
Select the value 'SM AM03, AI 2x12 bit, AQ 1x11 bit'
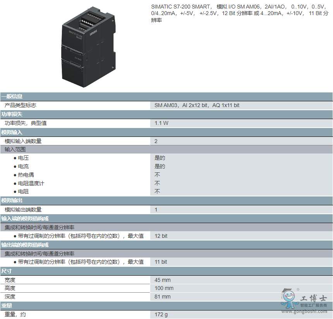tap(197, 106)
